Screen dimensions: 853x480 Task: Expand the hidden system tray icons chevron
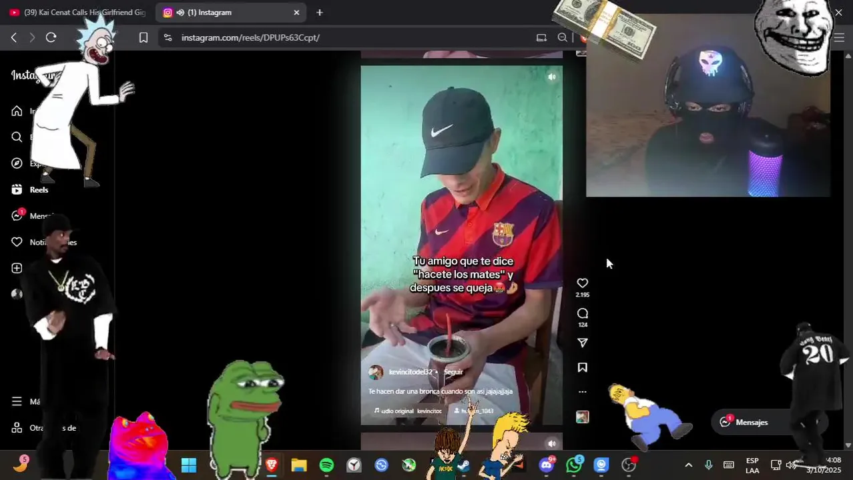689,465
